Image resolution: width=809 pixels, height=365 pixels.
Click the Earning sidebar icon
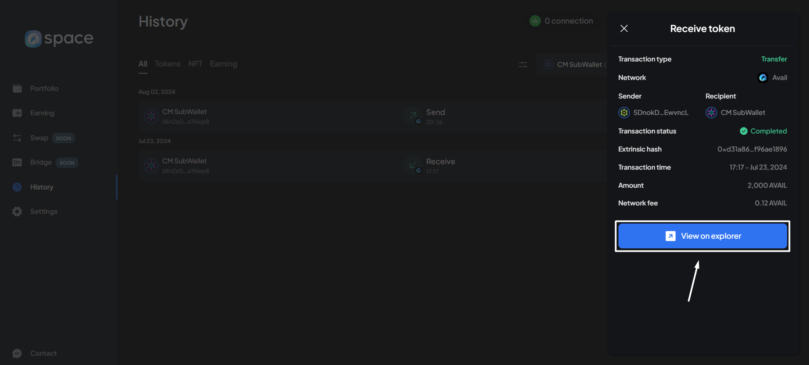[17, 113]
